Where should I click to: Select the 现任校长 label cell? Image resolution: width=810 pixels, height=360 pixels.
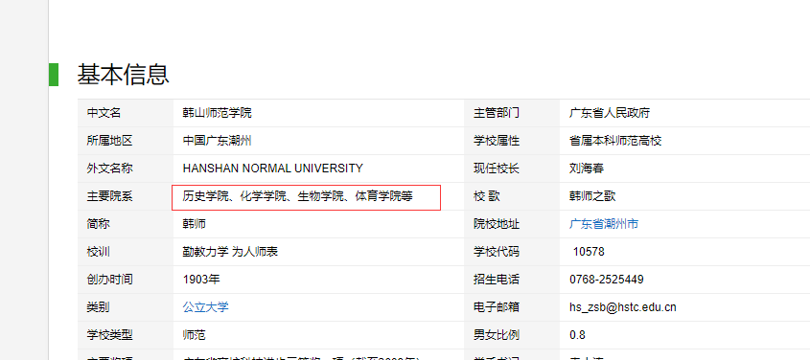[x=512, y=169]
